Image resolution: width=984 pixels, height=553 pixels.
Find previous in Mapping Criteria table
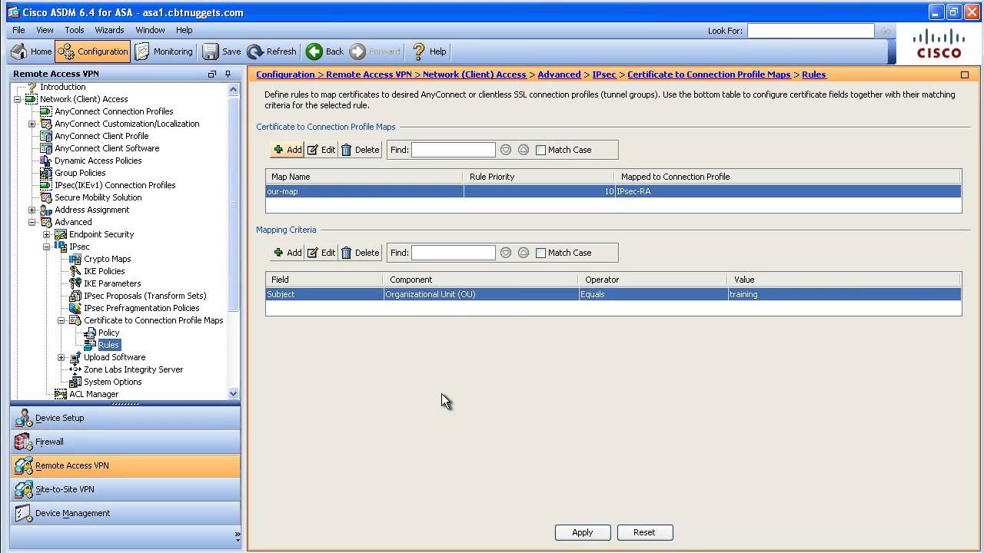coord(524,253)
